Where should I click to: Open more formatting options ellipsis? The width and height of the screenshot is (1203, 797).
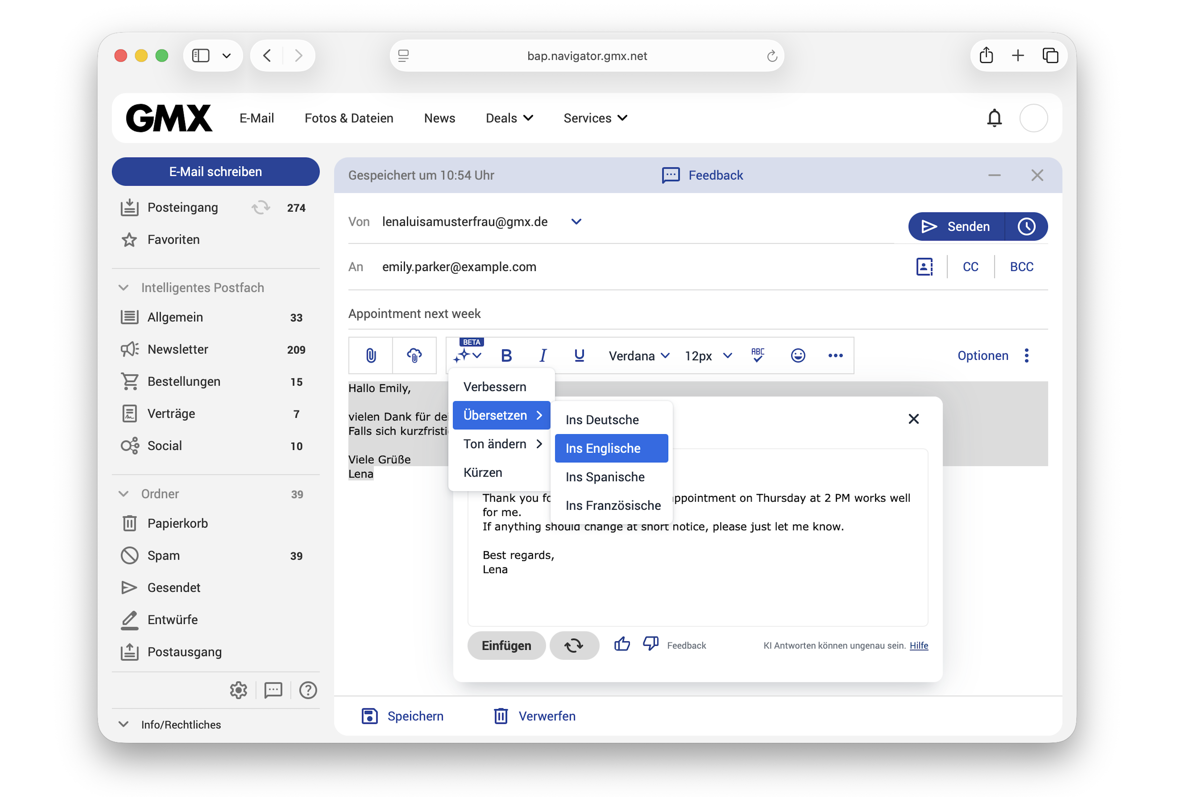(x=836, y=355)
